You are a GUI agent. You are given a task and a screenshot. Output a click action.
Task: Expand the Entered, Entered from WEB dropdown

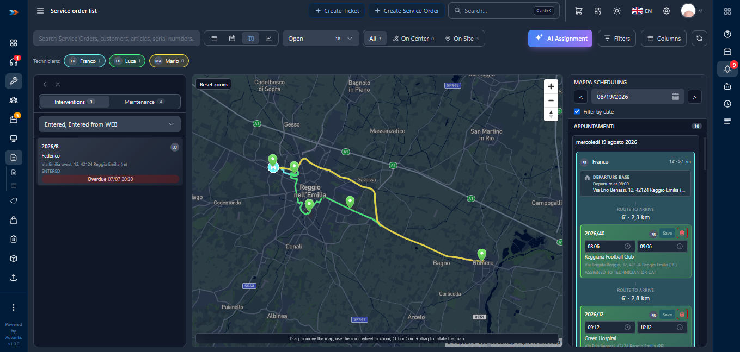(x=109, y=124)
